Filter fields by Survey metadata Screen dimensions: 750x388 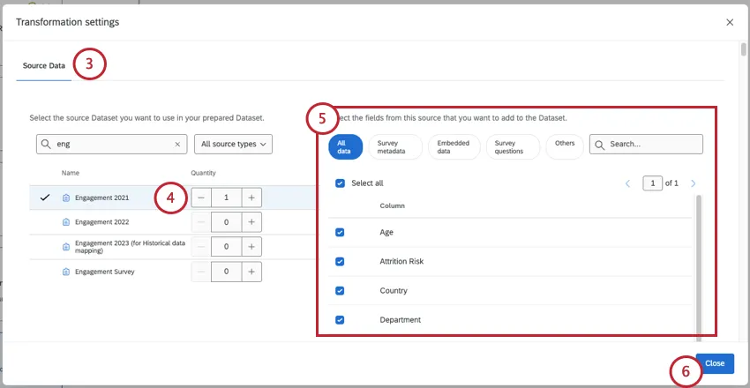[x=395, y=146]
